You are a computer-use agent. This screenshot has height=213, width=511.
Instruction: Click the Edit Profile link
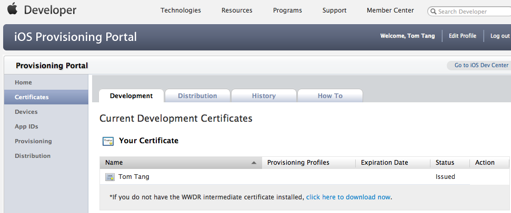click(x=462, y=36)
